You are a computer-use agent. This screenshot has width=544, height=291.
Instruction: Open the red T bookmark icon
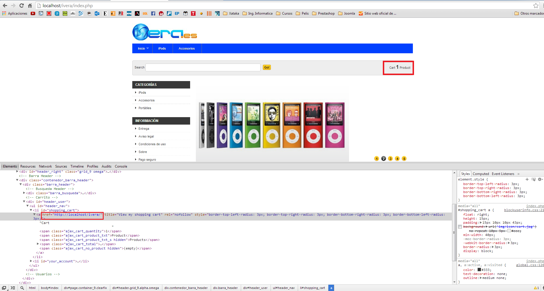193,13
